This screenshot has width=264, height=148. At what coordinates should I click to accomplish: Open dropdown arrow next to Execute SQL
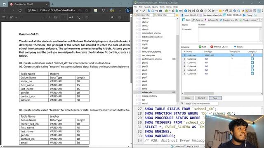coord(217,11)
